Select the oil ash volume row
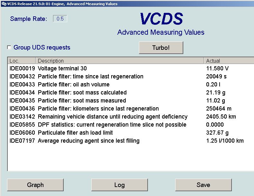The image size is (254, 196). tap(131, 85)
